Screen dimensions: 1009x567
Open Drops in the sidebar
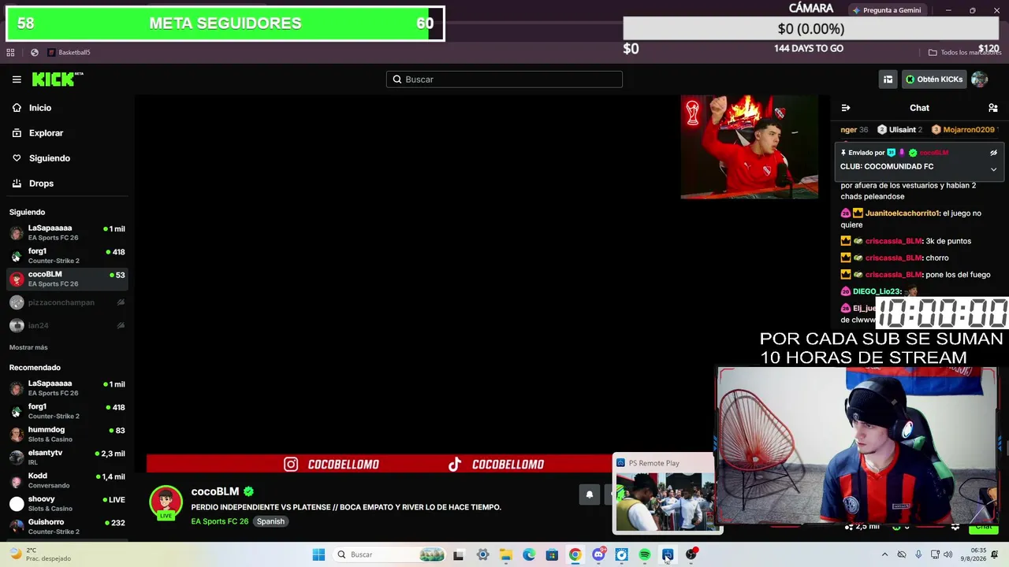click(x=41, y=183)
